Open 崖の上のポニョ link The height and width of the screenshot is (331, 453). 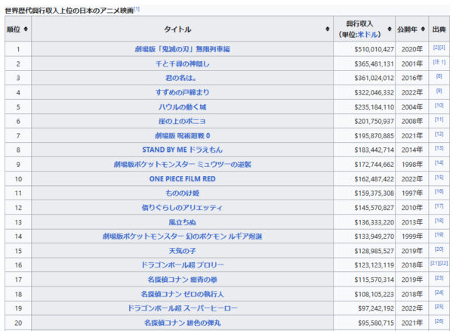pyautogui.click(x=182, y=121)
